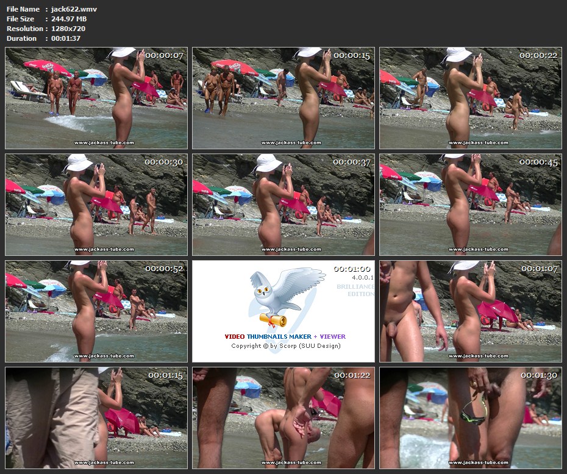Screen dimensions: 567x474
Task: Click the frame labeled 00:00:37
Action: coord(283,205)
